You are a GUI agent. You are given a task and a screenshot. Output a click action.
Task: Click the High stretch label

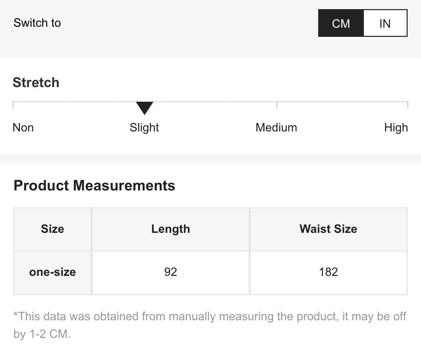pos(396,128)
